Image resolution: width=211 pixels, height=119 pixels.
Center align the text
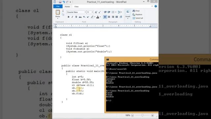tap(109, 17)
